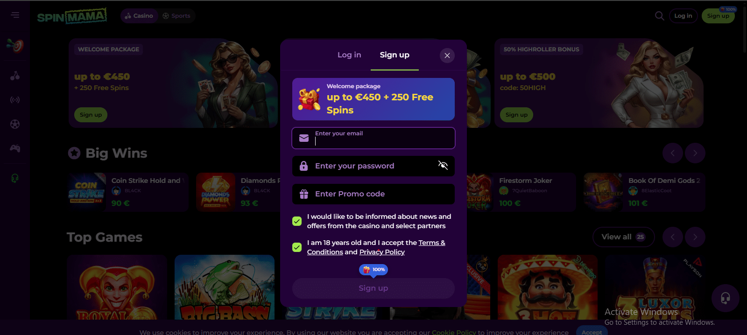
Task: Open the headset support chat bubble
Action: tap(725, 298)
